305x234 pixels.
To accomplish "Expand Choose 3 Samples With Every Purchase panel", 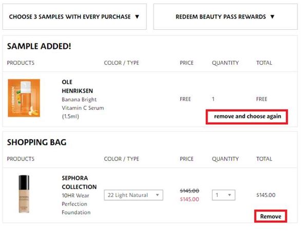I will tap(74, 17).
